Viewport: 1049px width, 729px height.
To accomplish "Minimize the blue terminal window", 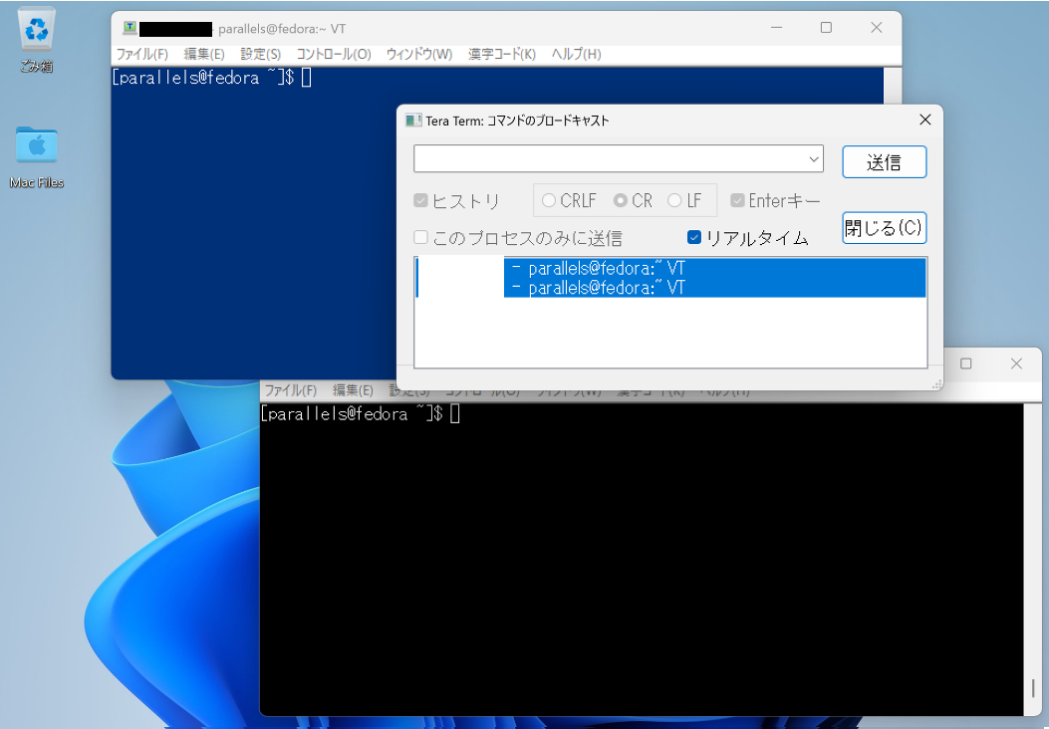I will click(777, 28).
